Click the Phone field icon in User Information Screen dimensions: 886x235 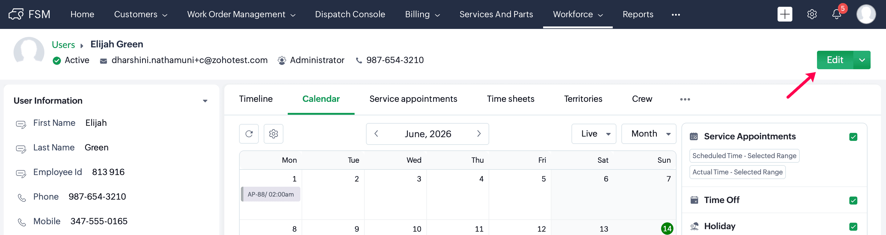(22, 197)
